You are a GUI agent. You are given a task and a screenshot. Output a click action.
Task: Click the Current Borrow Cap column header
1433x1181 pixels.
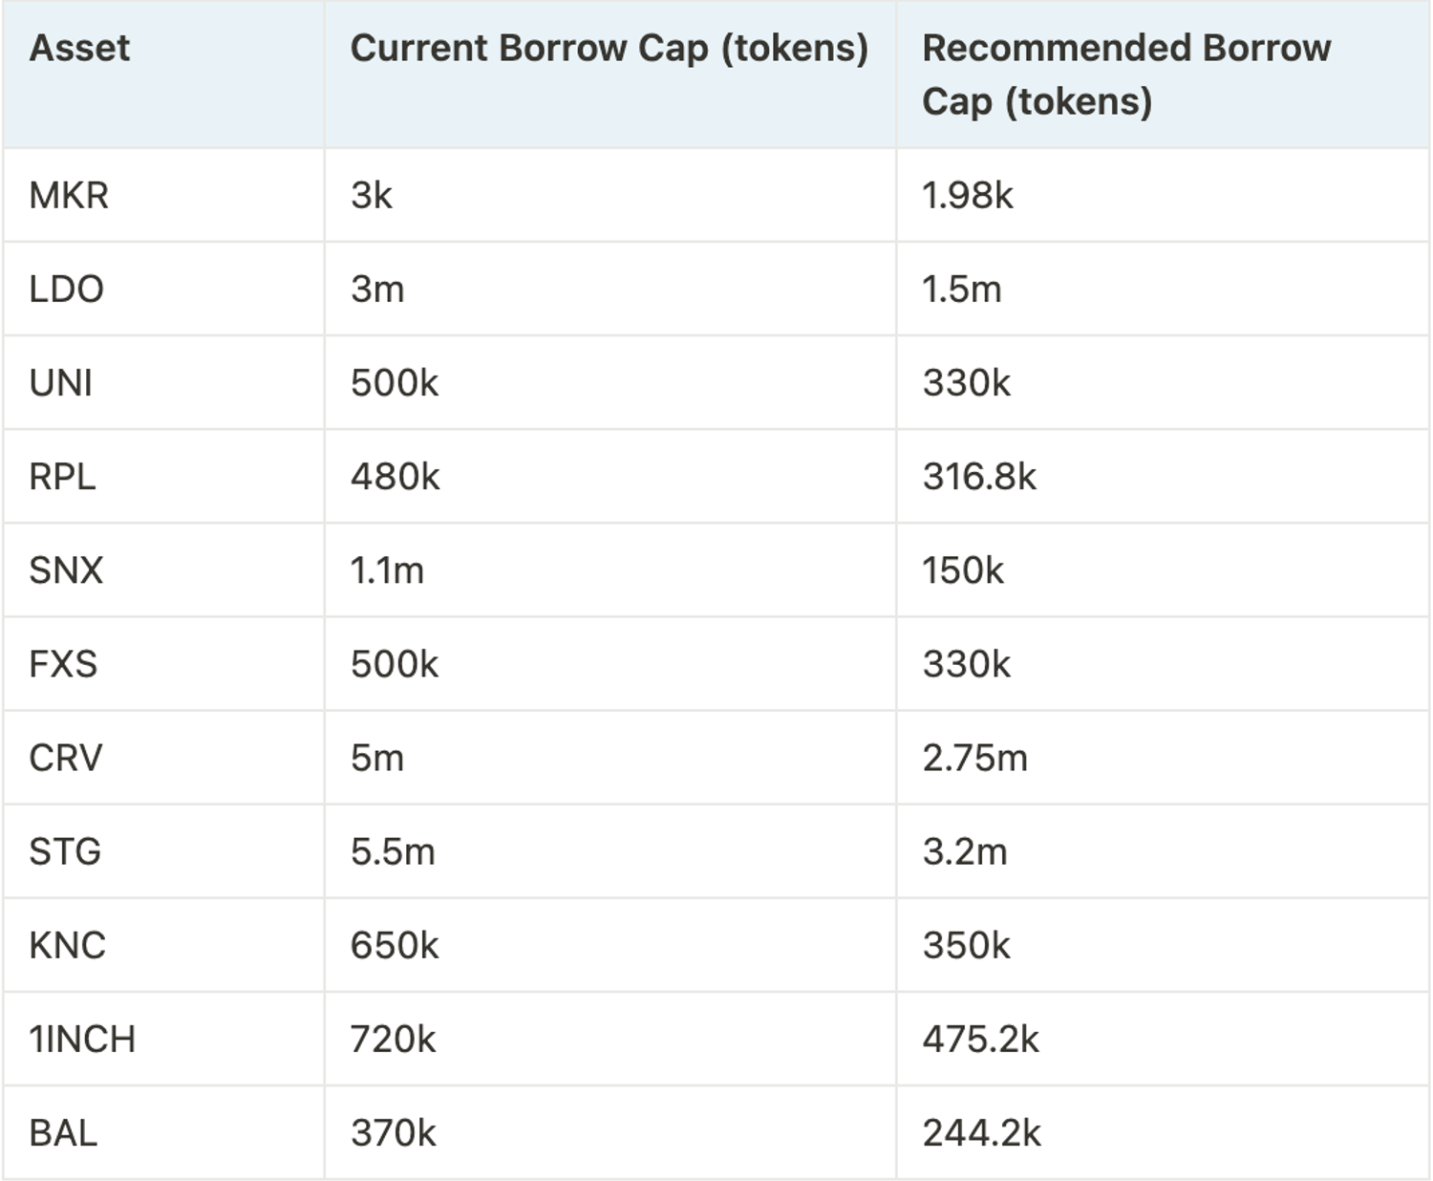pos(609,48)
